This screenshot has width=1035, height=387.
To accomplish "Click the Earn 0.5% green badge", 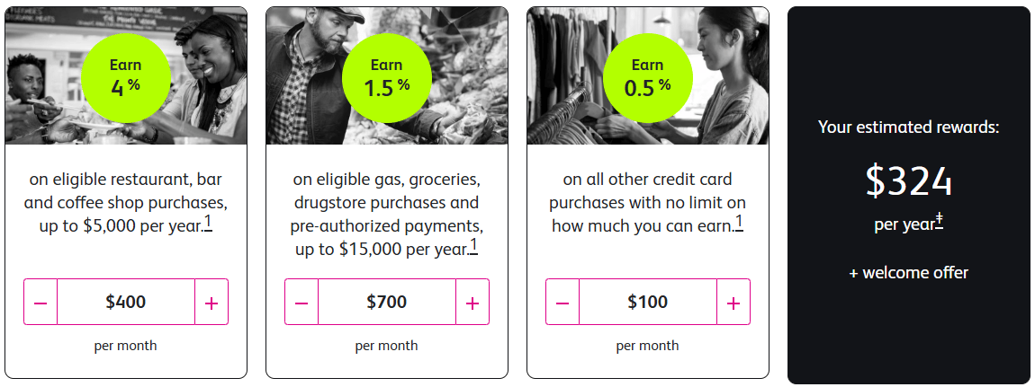I will (x=647, y=78).
